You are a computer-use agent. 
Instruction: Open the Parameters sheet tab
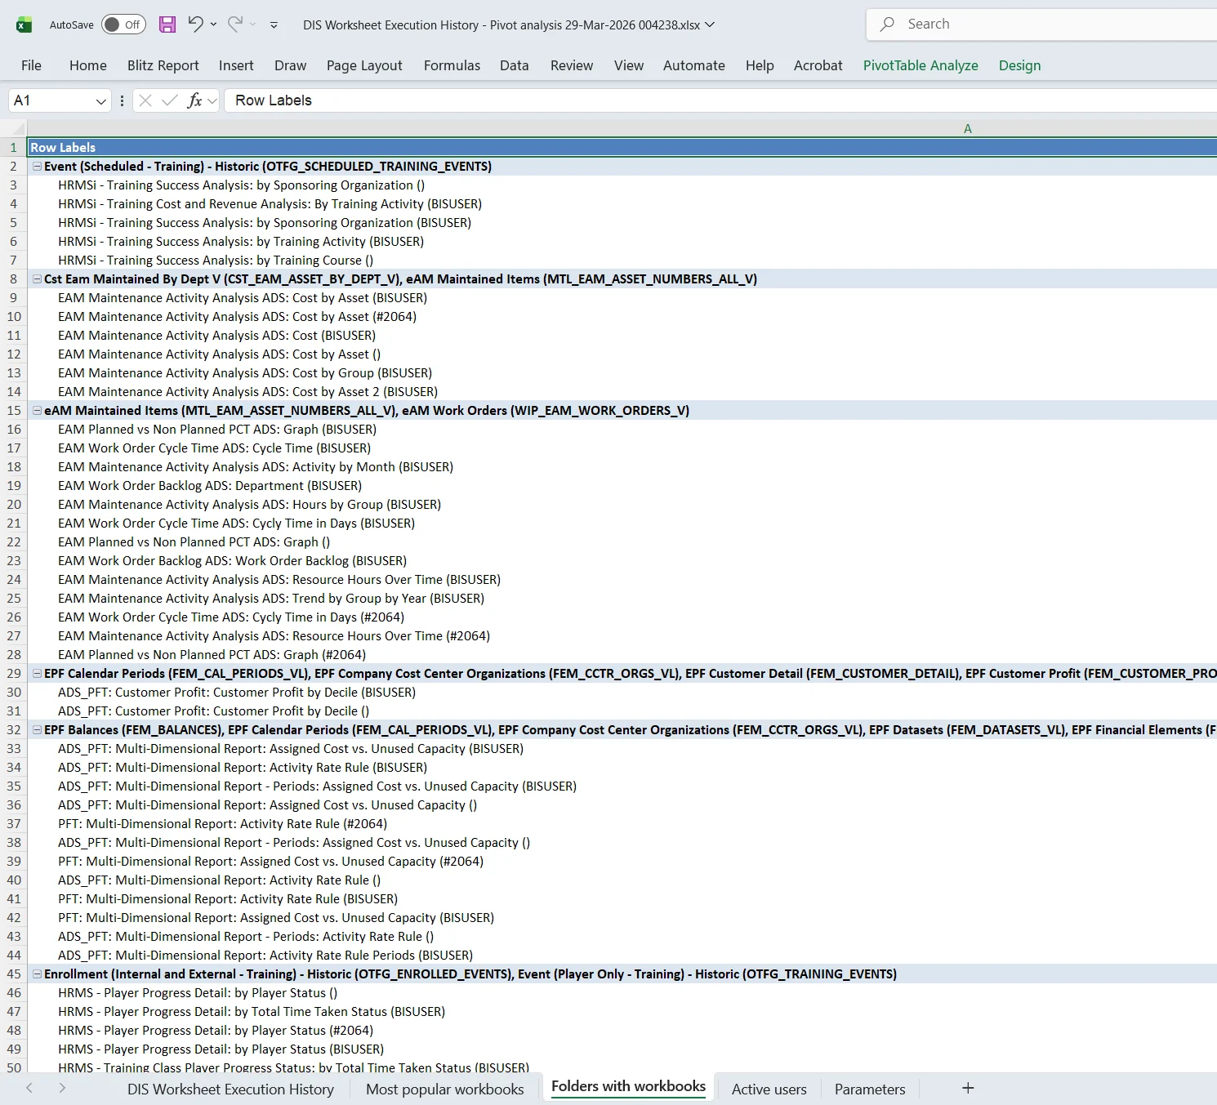[x=870, y=1089]
